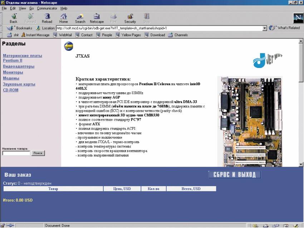304x228 pixels.
Task: Click the J7XAS product title
Action: (83, 56)
